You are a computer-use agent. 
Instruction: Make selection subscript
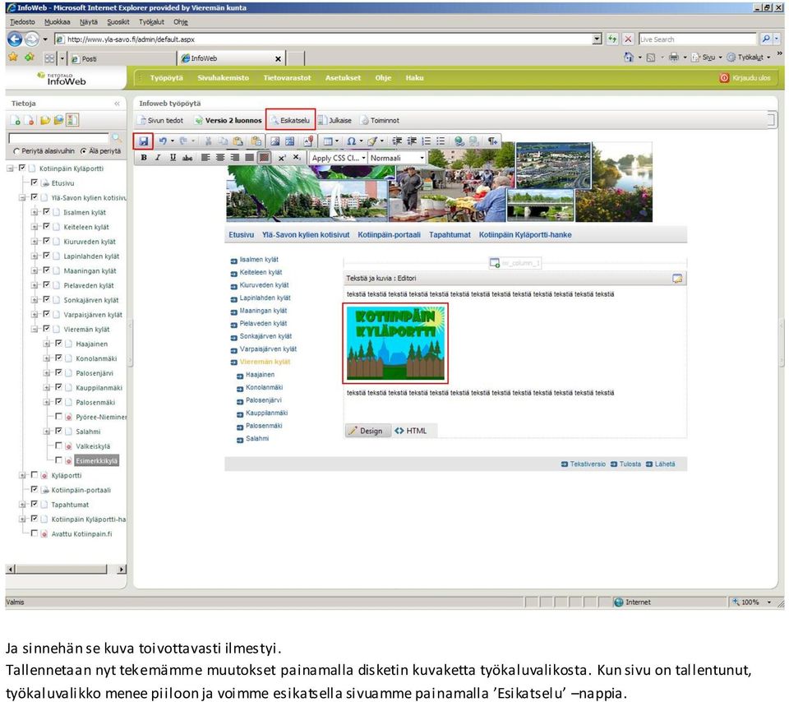297,158
